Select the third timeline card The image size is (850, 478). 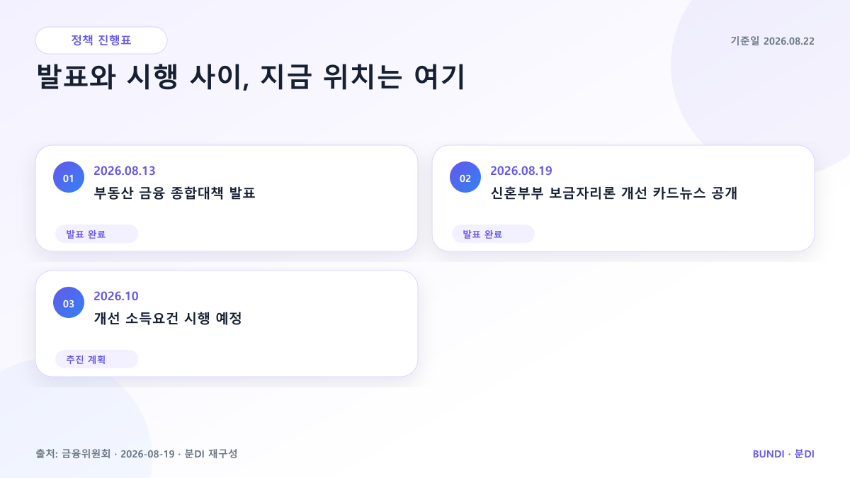pyautogui.click(x=227, y=324)
